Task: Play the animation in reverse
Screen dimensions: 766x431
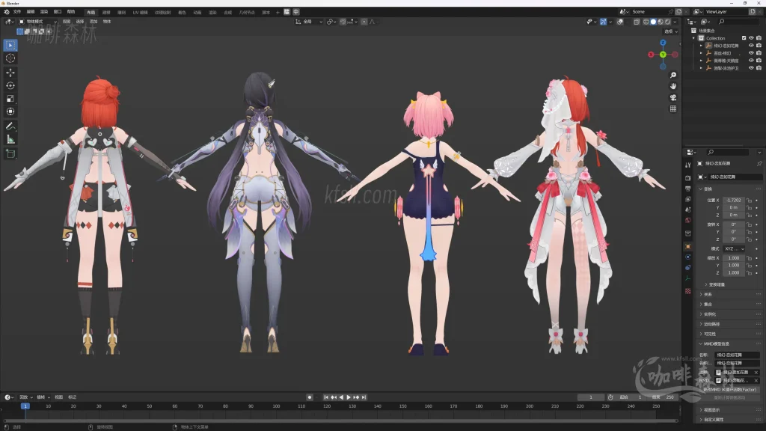Action: (341, 397)
